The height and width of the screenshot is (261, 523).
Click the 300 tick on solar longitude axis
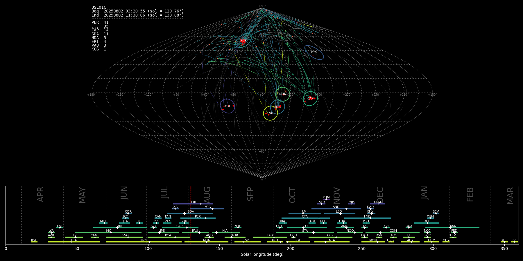click(x=433, y=249)
